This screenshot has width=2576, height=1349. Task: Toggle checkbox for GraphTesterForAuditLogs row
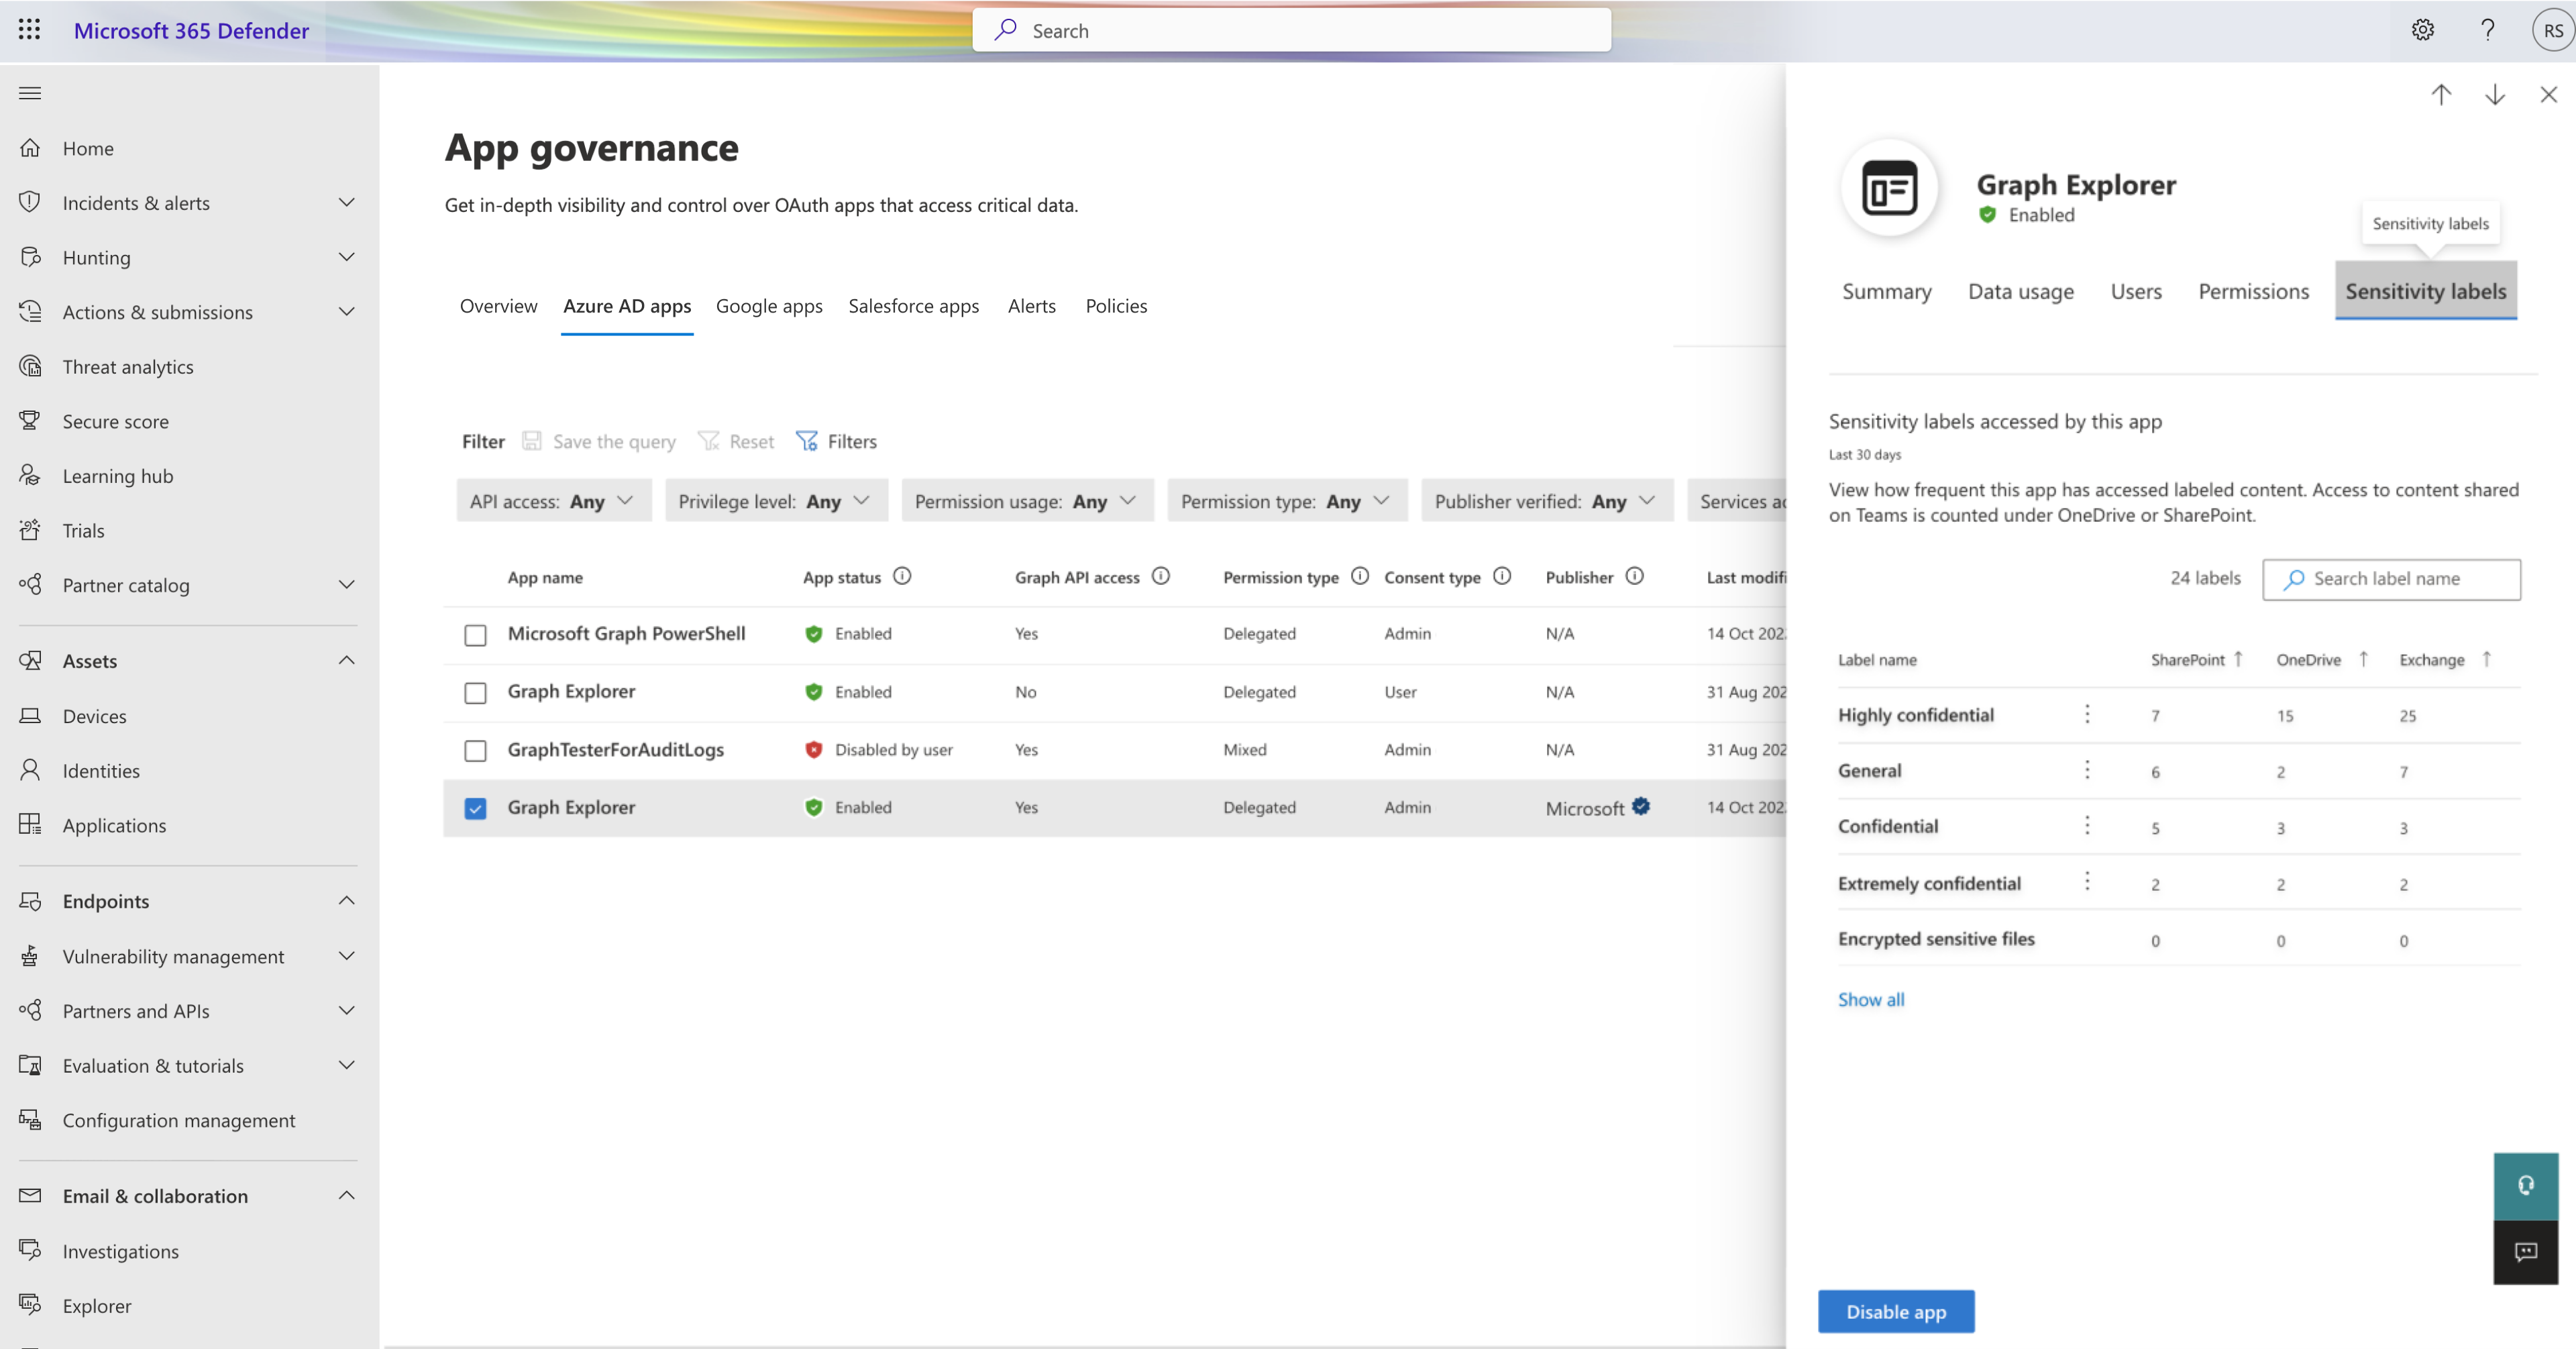coord(476,749)
